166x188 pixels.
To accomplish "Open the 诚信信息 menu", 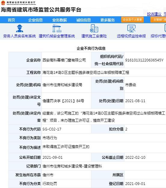I will (84, 20).
